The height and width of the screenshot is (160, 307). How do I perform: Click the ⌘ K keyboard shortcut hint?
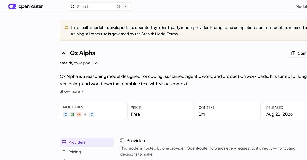coord(122,7)
